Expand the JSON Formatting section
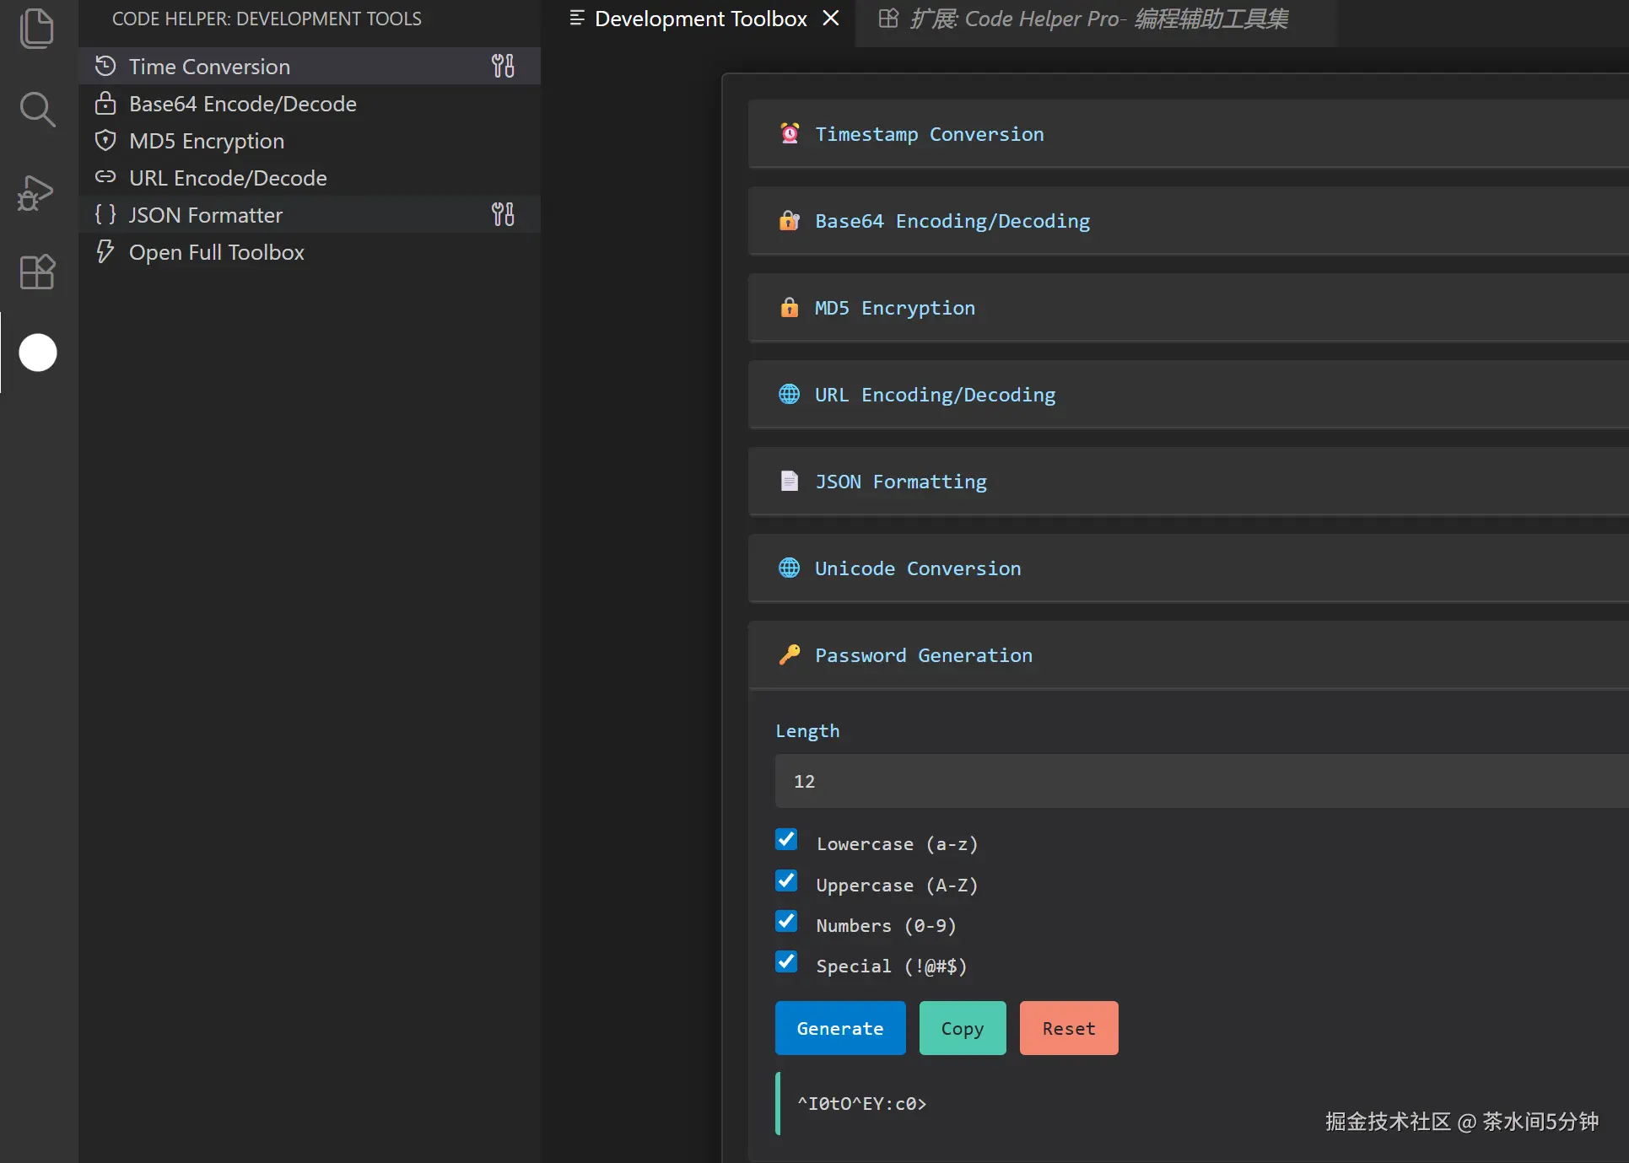Image resolution: width=1629 pixels, height=1163 pixels. pos(900,482)
